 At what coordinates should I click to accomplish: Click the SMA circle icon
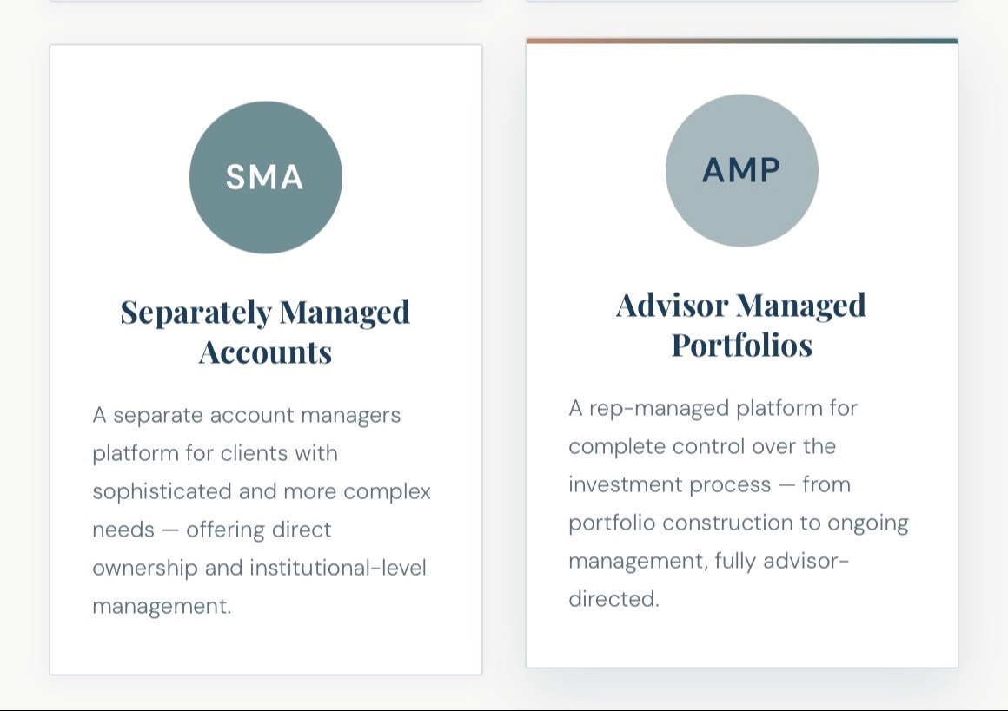[265, 177]
